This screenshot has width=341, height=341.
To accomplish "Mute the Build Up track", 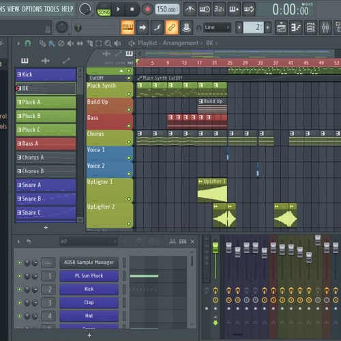I will pyautogui.click(x=129, y=110).
